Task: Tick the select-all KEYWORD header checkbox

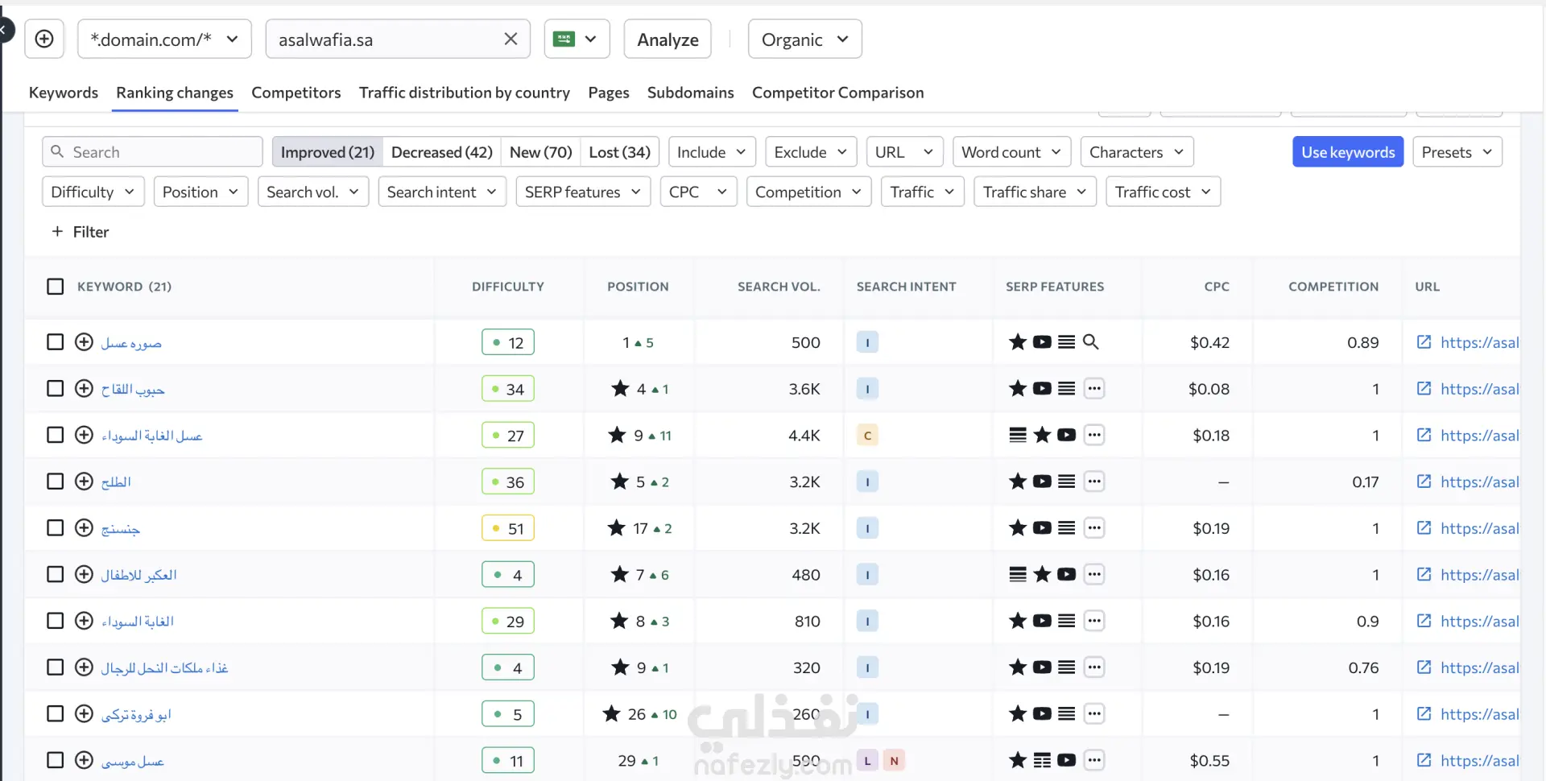Action: (55, 287)
